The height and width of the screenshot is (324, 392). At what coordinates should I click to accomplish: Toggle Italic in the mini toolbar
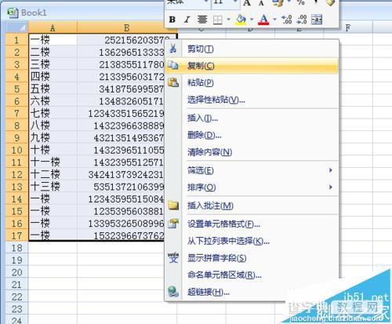(187, 20)
